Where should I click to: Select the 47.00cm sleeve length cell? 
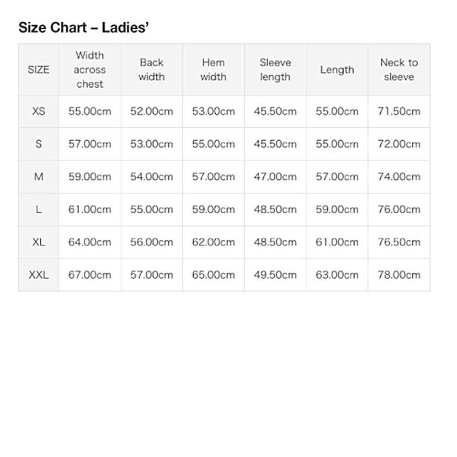[x=276, y=176]
